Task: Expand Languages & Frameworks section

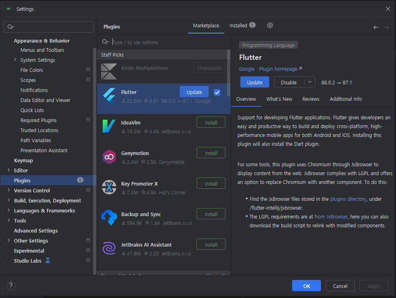Action: click(8, 210)
